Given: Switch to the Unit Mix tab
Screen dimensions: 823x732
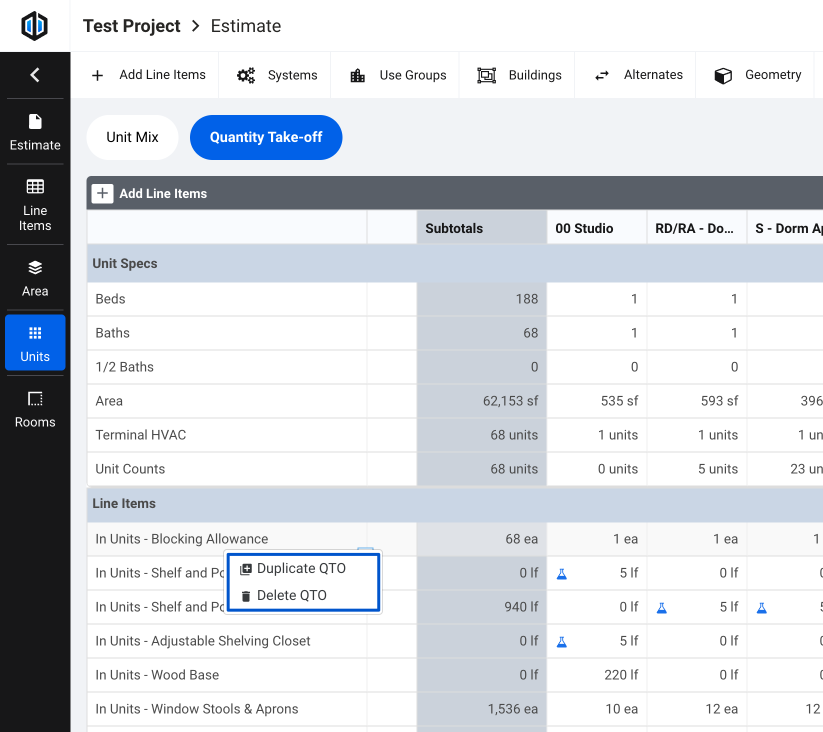Looking at the screenshot, I should [x=132, y=137].
